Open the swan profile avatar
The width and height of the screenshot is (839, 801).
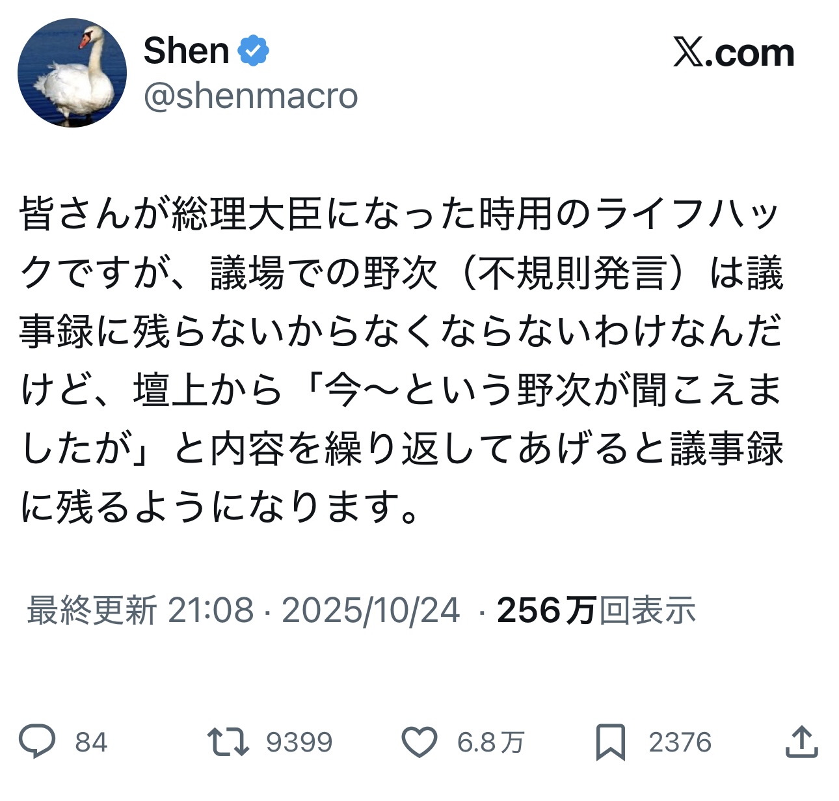point(72,72)
